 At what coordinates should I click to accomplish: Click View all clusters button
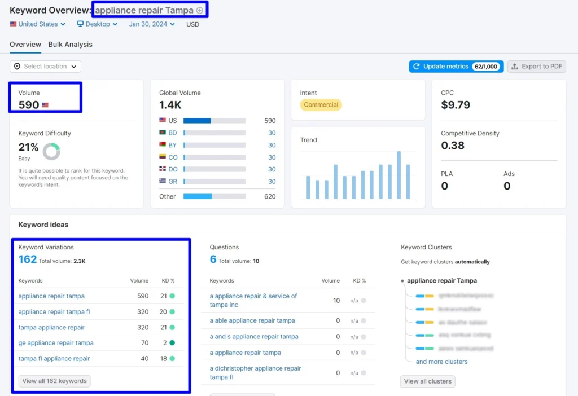pyautogui.click(x=428, y=381)
